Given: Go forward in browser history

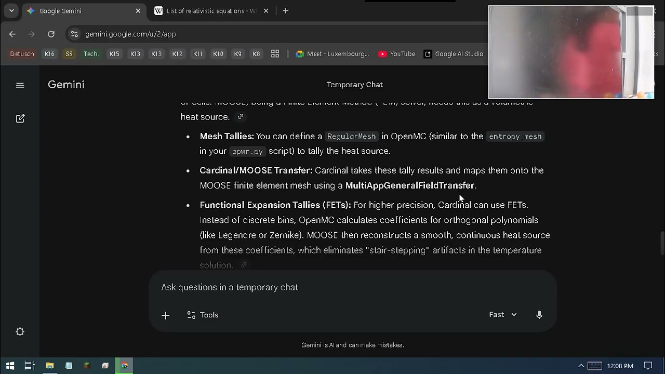Looking at the screenshot, I should 32,34.
